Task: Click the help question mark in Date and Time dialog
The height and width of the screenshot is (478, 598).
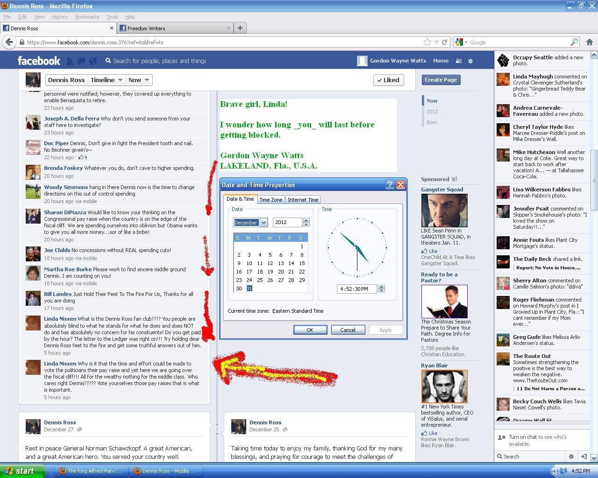Action: pyautogui.click(x=390, y=185)
